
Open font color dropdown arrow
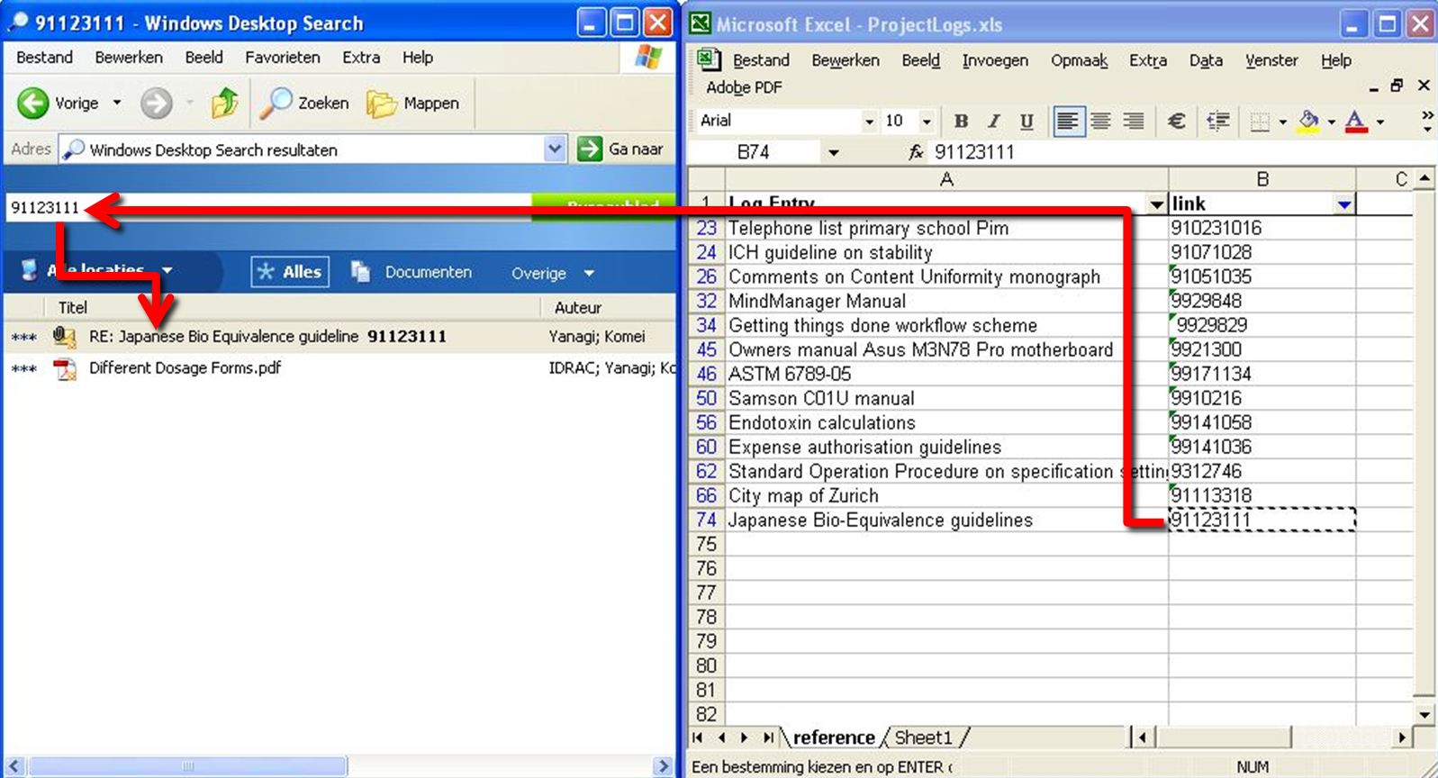coord(1380,122)
